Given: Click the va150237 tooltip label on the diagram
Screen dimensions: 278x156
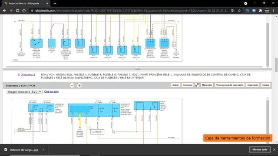Looking at the screenshot, I should [x=97, y=132].
